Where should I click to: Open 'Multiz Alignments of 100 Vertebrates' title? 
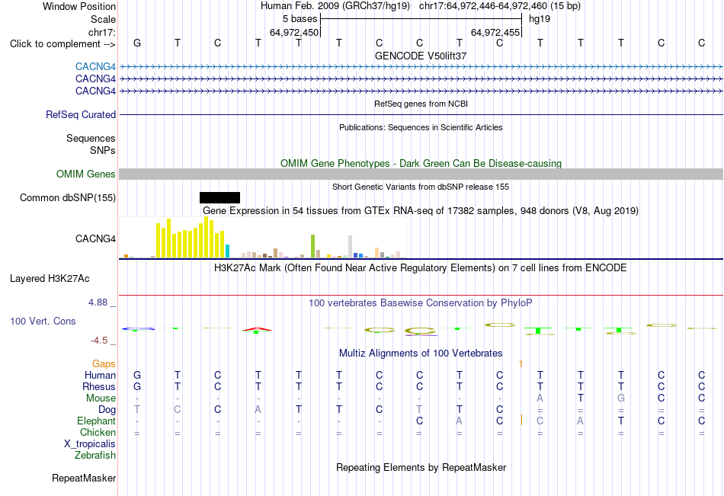pos(421,354)
